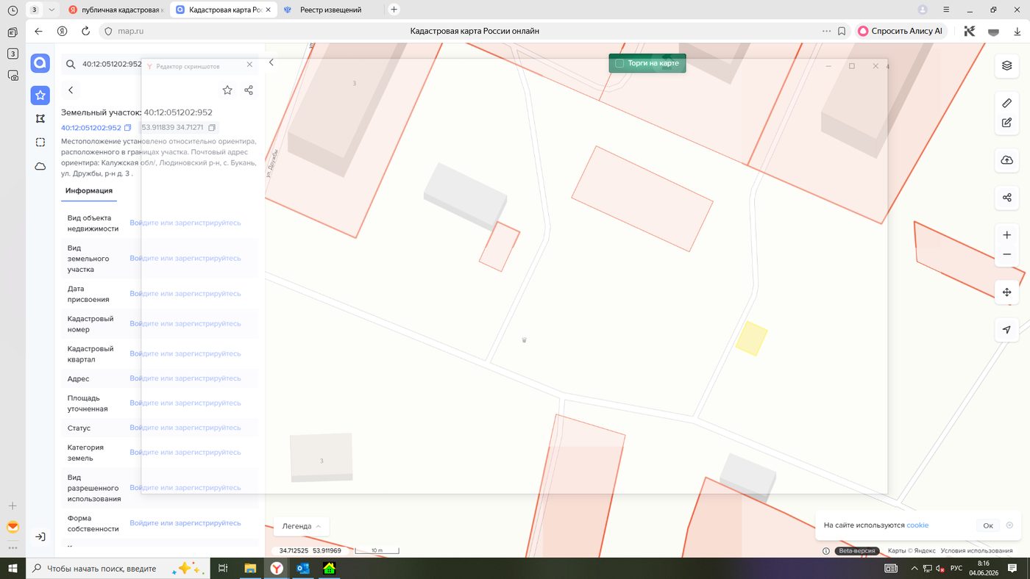Open the Windows Start menu
Viewport: 1030px width, 579px height.
[13, 568]
